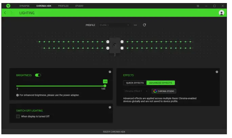Toggle the Brightness switch off

[x=38, y=75]
